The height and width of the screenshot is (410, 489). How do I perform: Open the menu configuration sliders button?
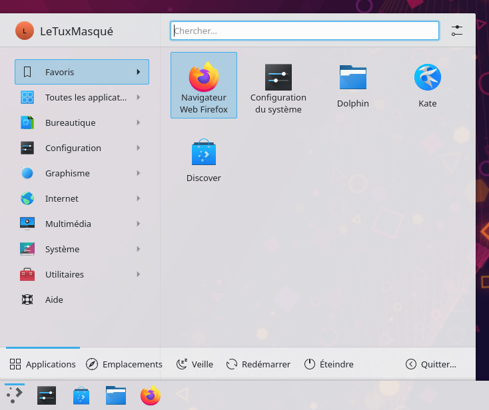tap(456, 31)
